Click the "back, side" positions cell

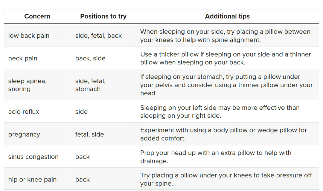90,58
